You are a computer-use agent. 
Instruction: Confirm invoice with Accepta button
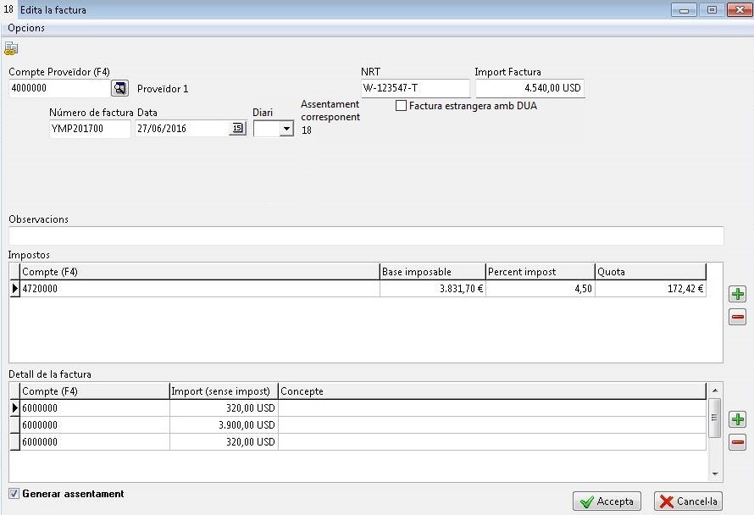pos(607,501)
